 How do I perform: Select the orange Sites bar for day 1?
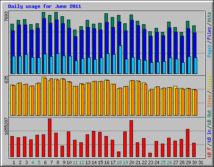pyautogui.click(x=14, y=101)
